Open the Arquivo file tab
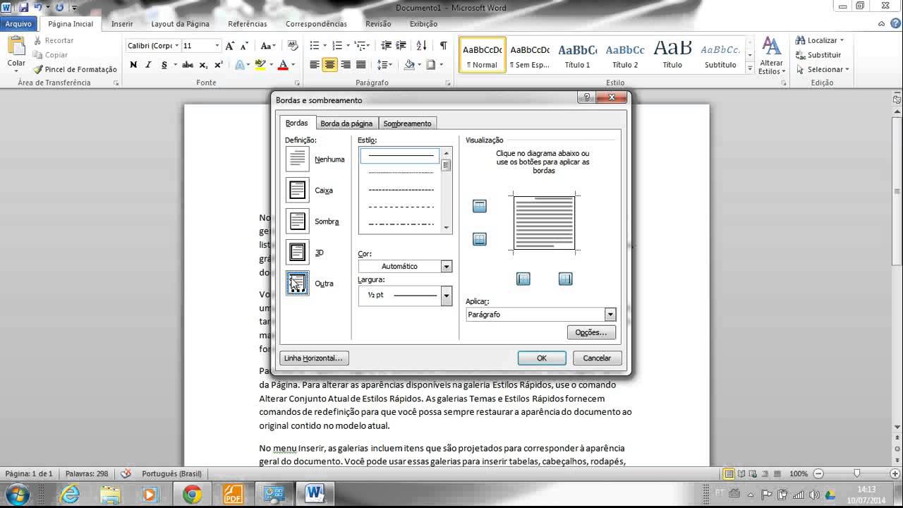 pyautogui.click(x=19, y=24)
